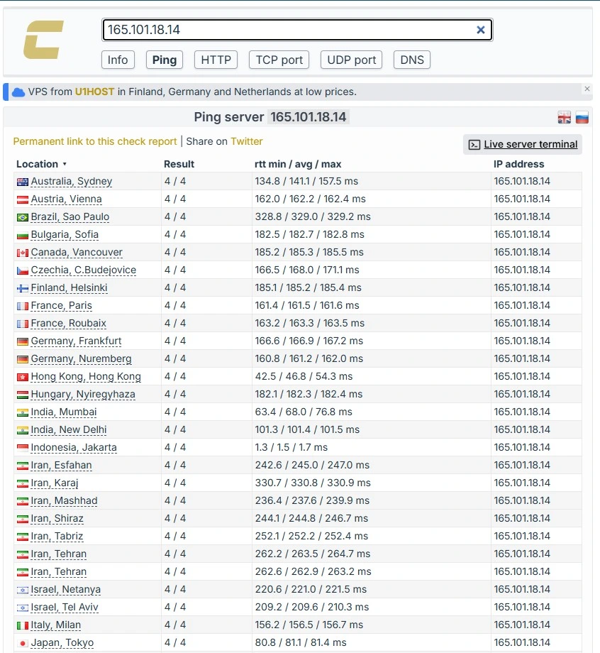This screenshot has height=653, width=600.
Task: Click the Result column header
Action: point(179,164)
